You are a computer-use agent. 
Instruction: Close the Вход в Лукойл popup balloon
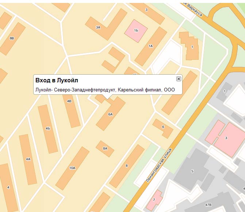pos(179,79)
